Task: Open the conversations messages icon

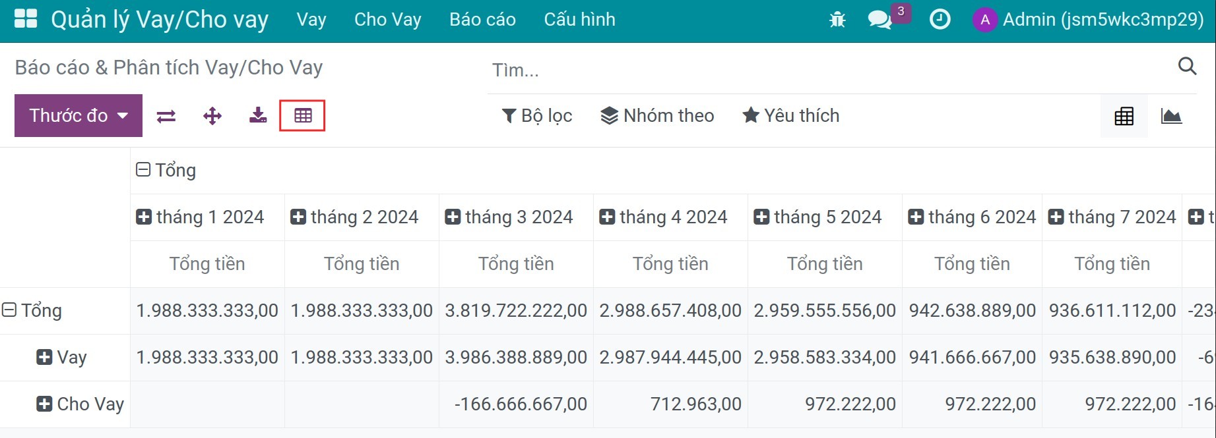Action: pos(880,20)
